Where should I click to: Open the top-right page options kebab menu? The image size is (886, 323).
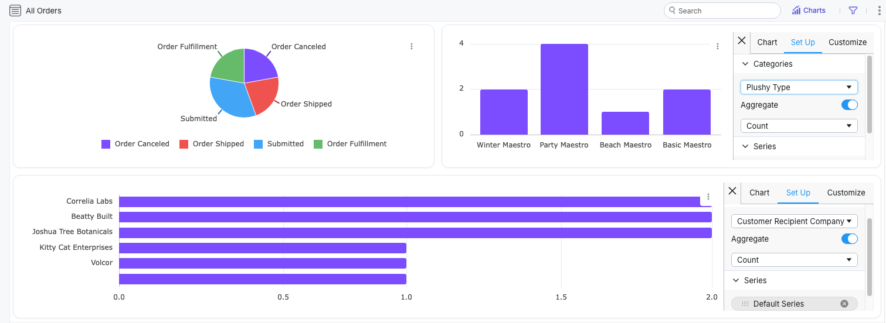tap(878, 11)
